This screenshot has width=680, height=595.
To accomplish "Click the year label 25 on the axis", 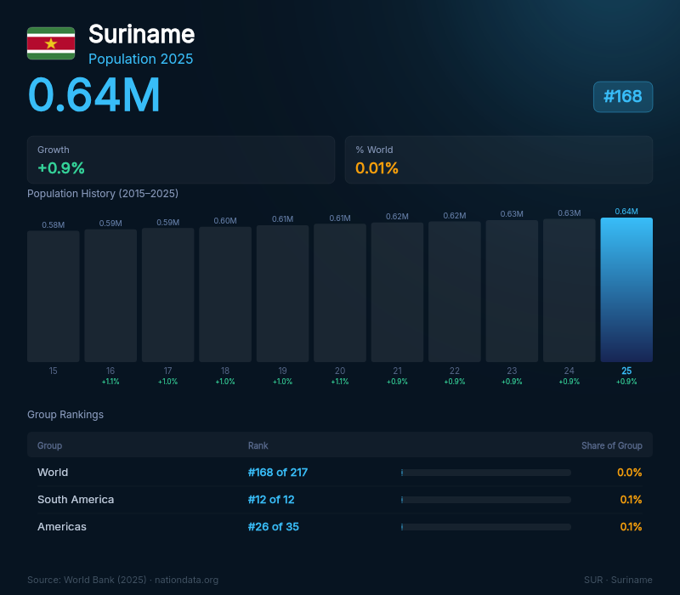I will point(626,371).
